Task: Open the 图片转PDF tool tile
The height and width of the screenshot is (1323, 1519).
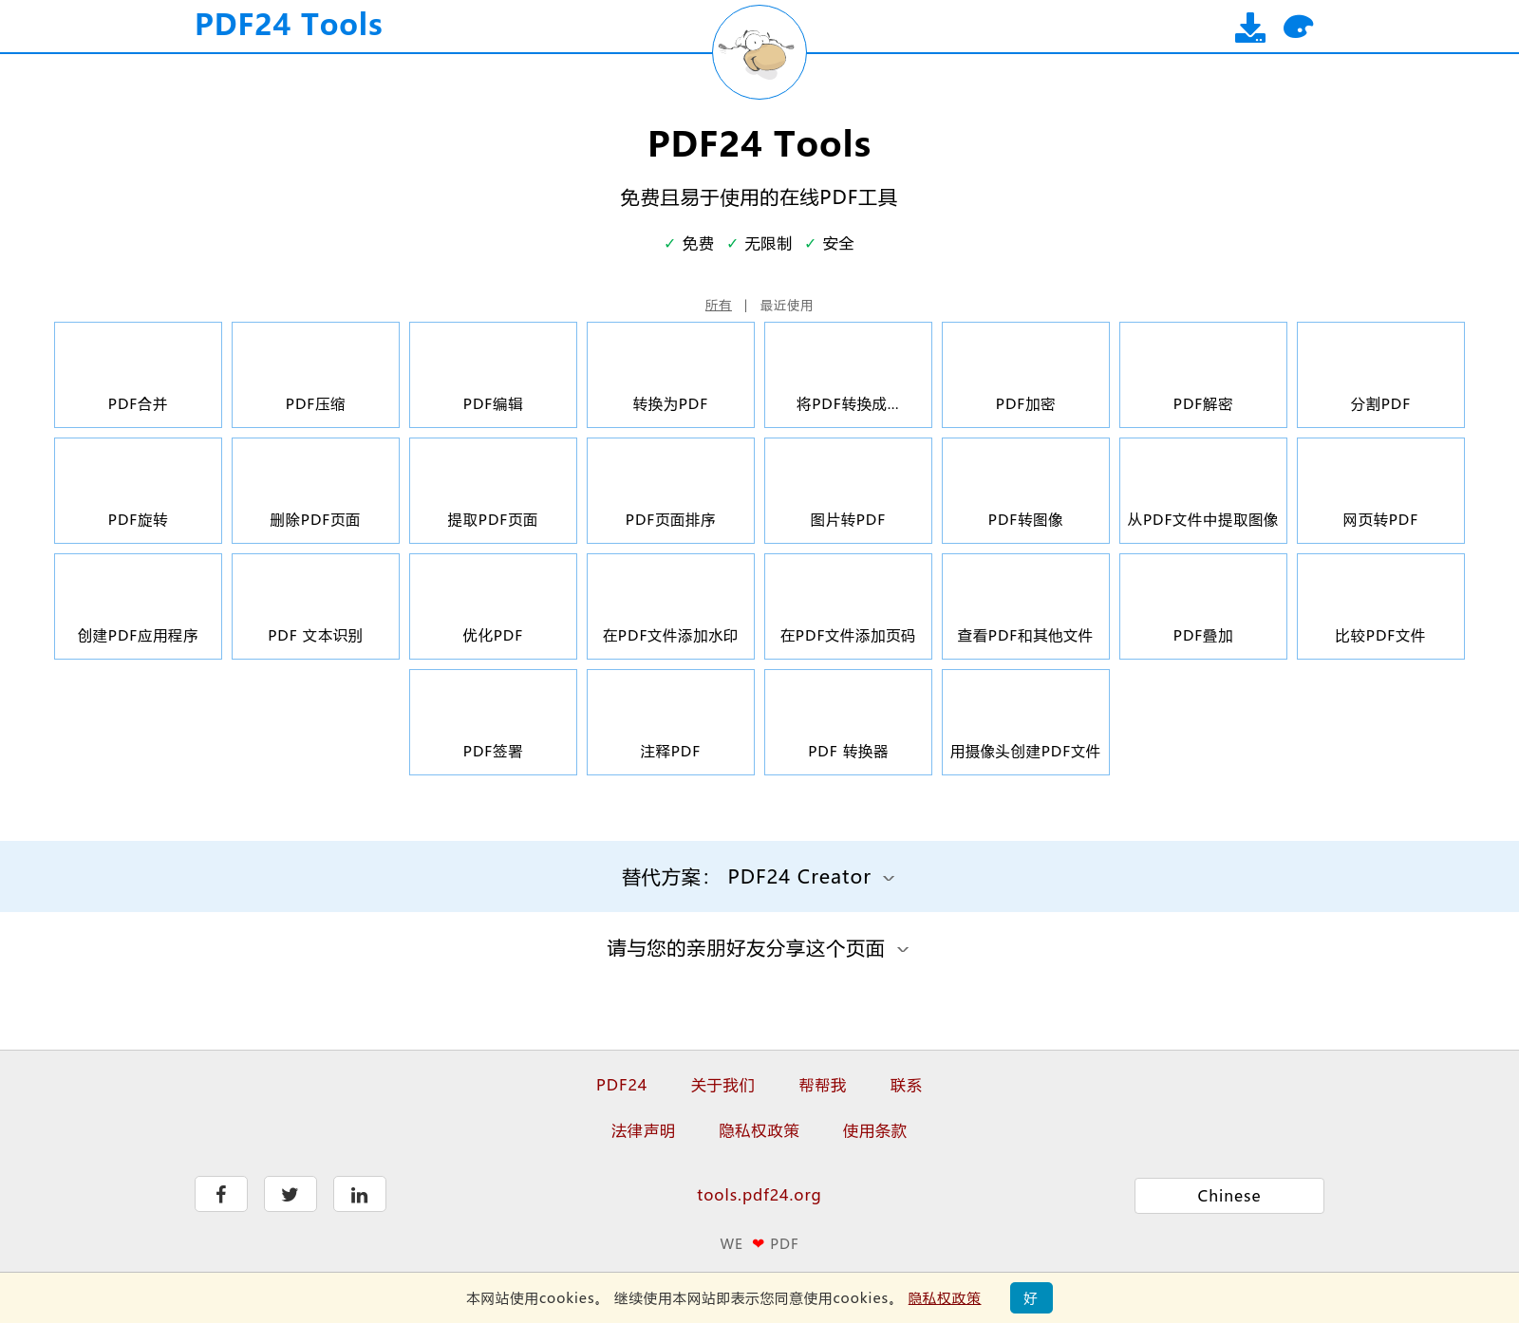Action: (848, 491)
